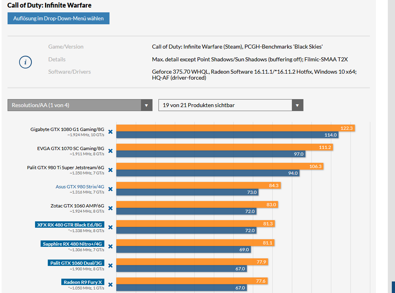Image resolution: width=395 pixels, height=293 pixels.
Task: Remove EVGA GTX 1070 SC Gaming row
Action: tap(110, 151)
